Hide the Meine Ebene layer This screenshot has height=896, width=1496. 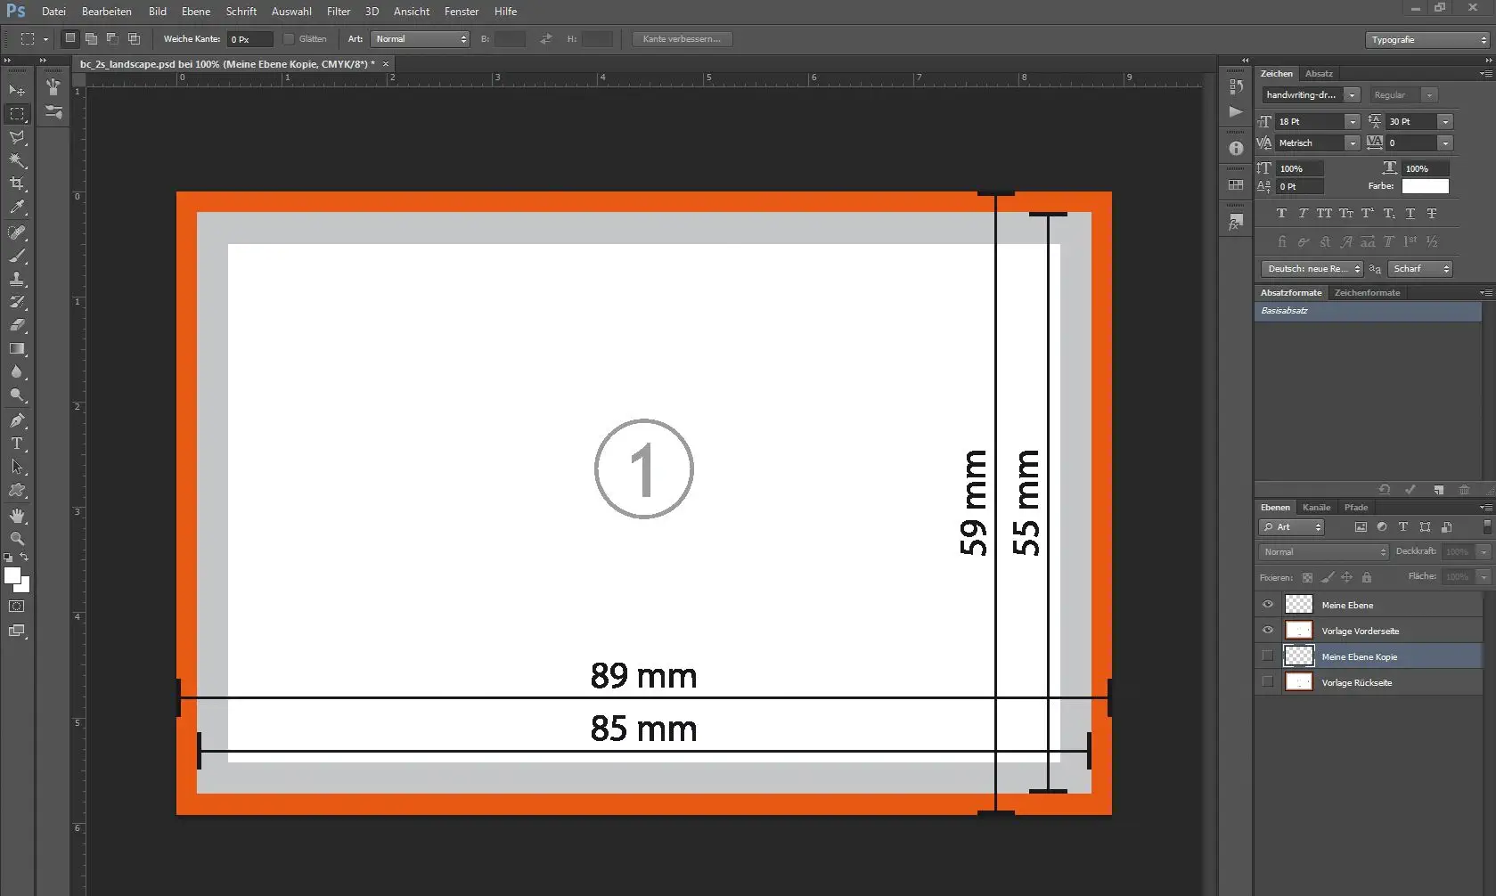click(x=1267, y=605)
